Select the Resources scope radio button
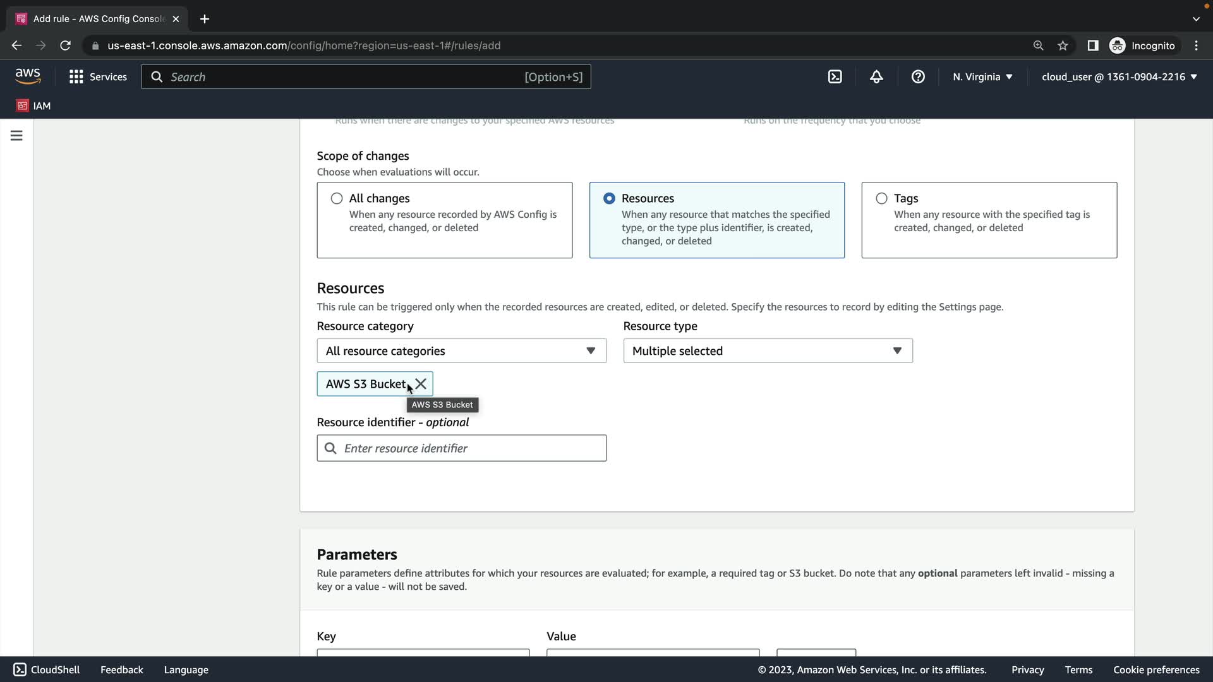Screen dimensions: 1213x682 [x=609, y=198]
